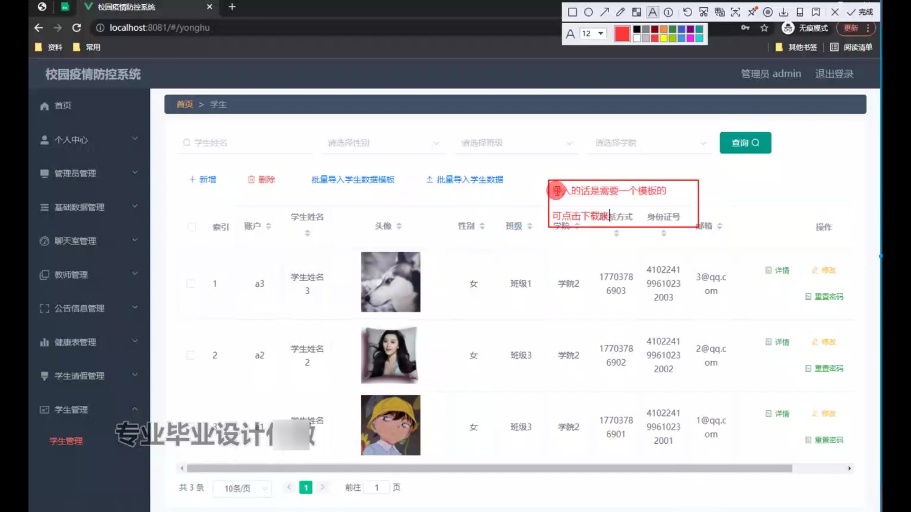
Task: Pick the yellow color swatch
Action: (x=664, y=38)
